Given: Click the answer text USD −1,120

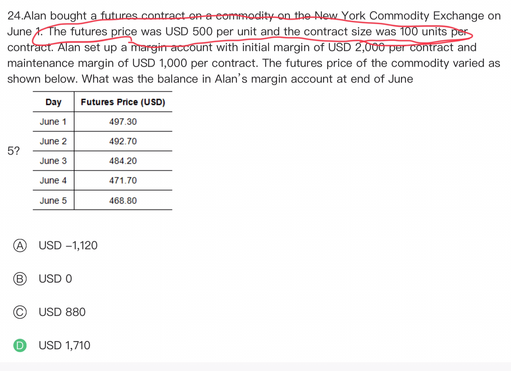Looking at the screenshot, I should click(68, 246).
